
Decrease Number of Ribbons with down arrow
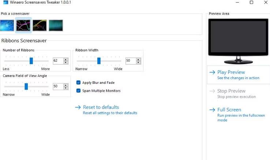(x=65, y=62)
